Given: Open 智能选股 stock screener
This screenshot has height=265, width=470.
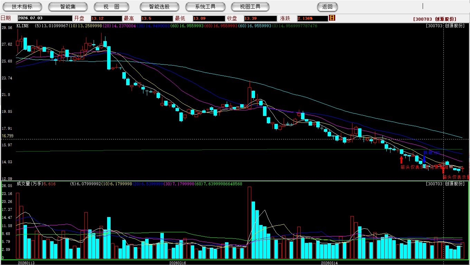Looking at the screenshot, I should 159,7.
